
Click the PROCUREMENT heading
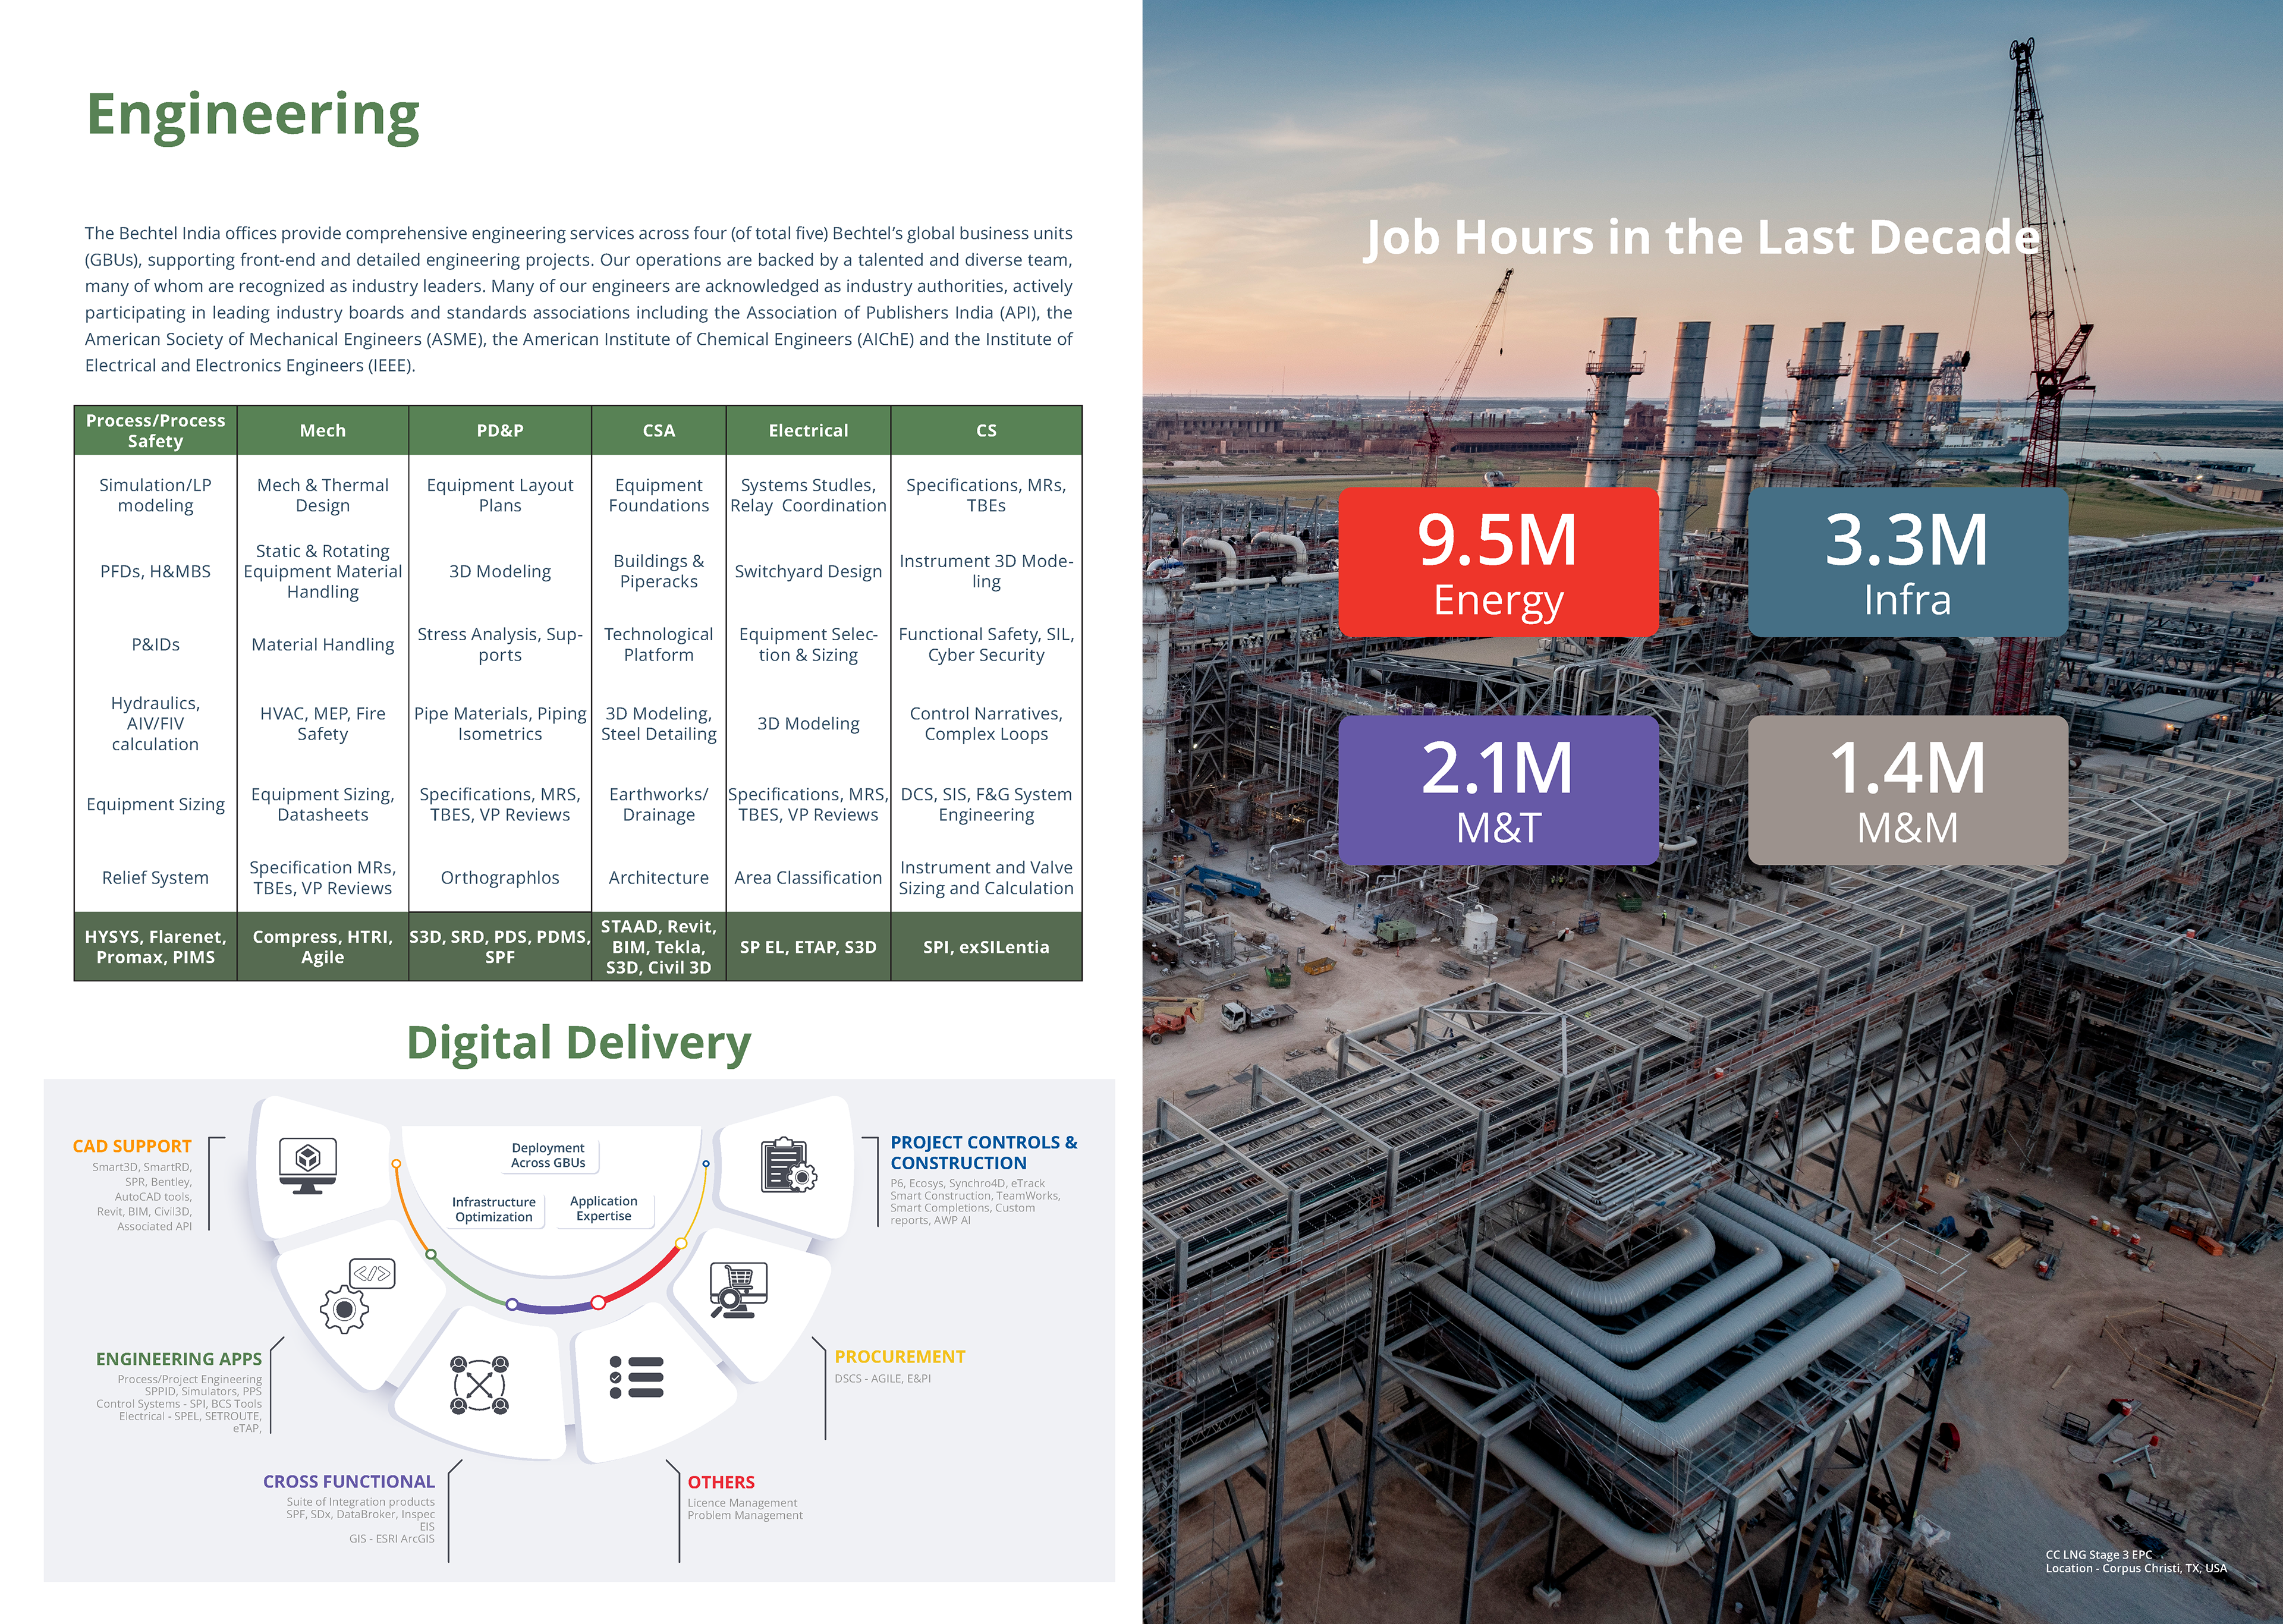pyautogui.click(x=899, y=1357)
